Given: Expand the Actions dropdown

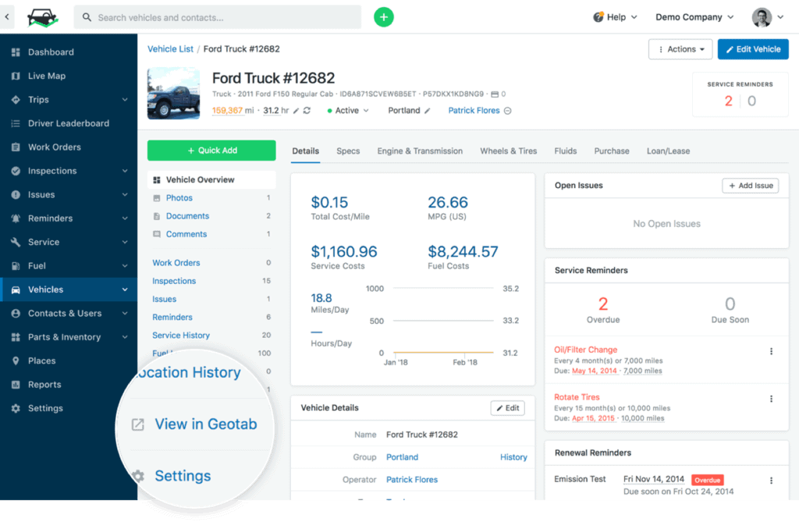Looking at the screenshot, I should point(680,48).
